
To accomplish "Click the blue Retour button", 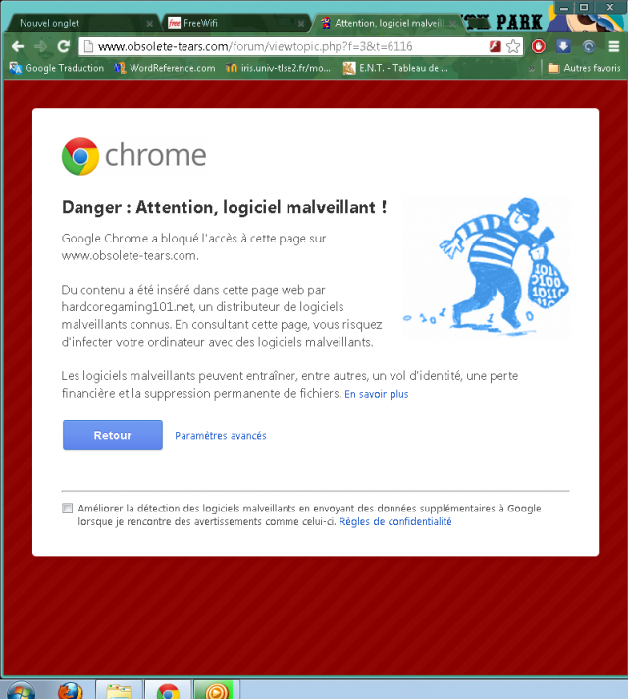I will pyautogui.click(x=113, y=435).
